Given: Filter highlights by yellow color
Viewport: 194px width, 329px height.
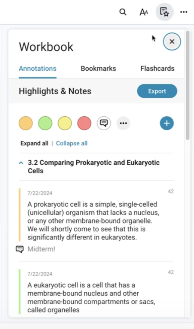Looking at the screenshot, I should point(65,123).
